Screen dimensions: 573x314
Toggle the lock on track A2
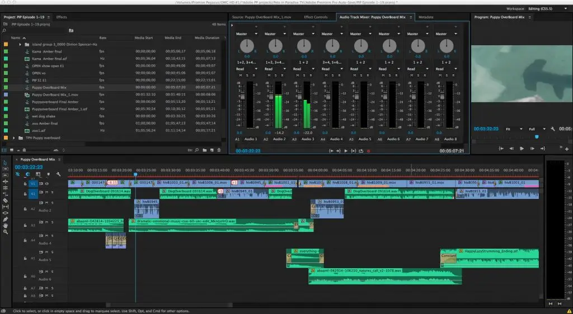tap(25, 209)
